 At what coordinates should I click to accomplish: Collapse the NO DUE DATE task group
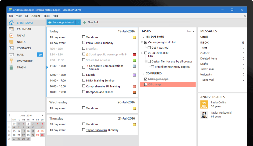coord(144,37)
